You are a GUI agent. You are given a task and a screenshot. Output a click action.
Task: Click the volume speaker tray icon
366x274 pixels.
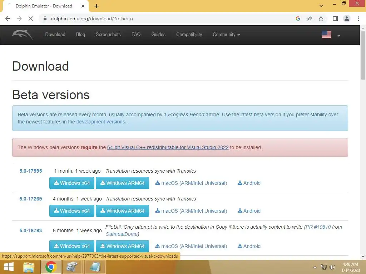pyautogui.click(x=332, y=267)
